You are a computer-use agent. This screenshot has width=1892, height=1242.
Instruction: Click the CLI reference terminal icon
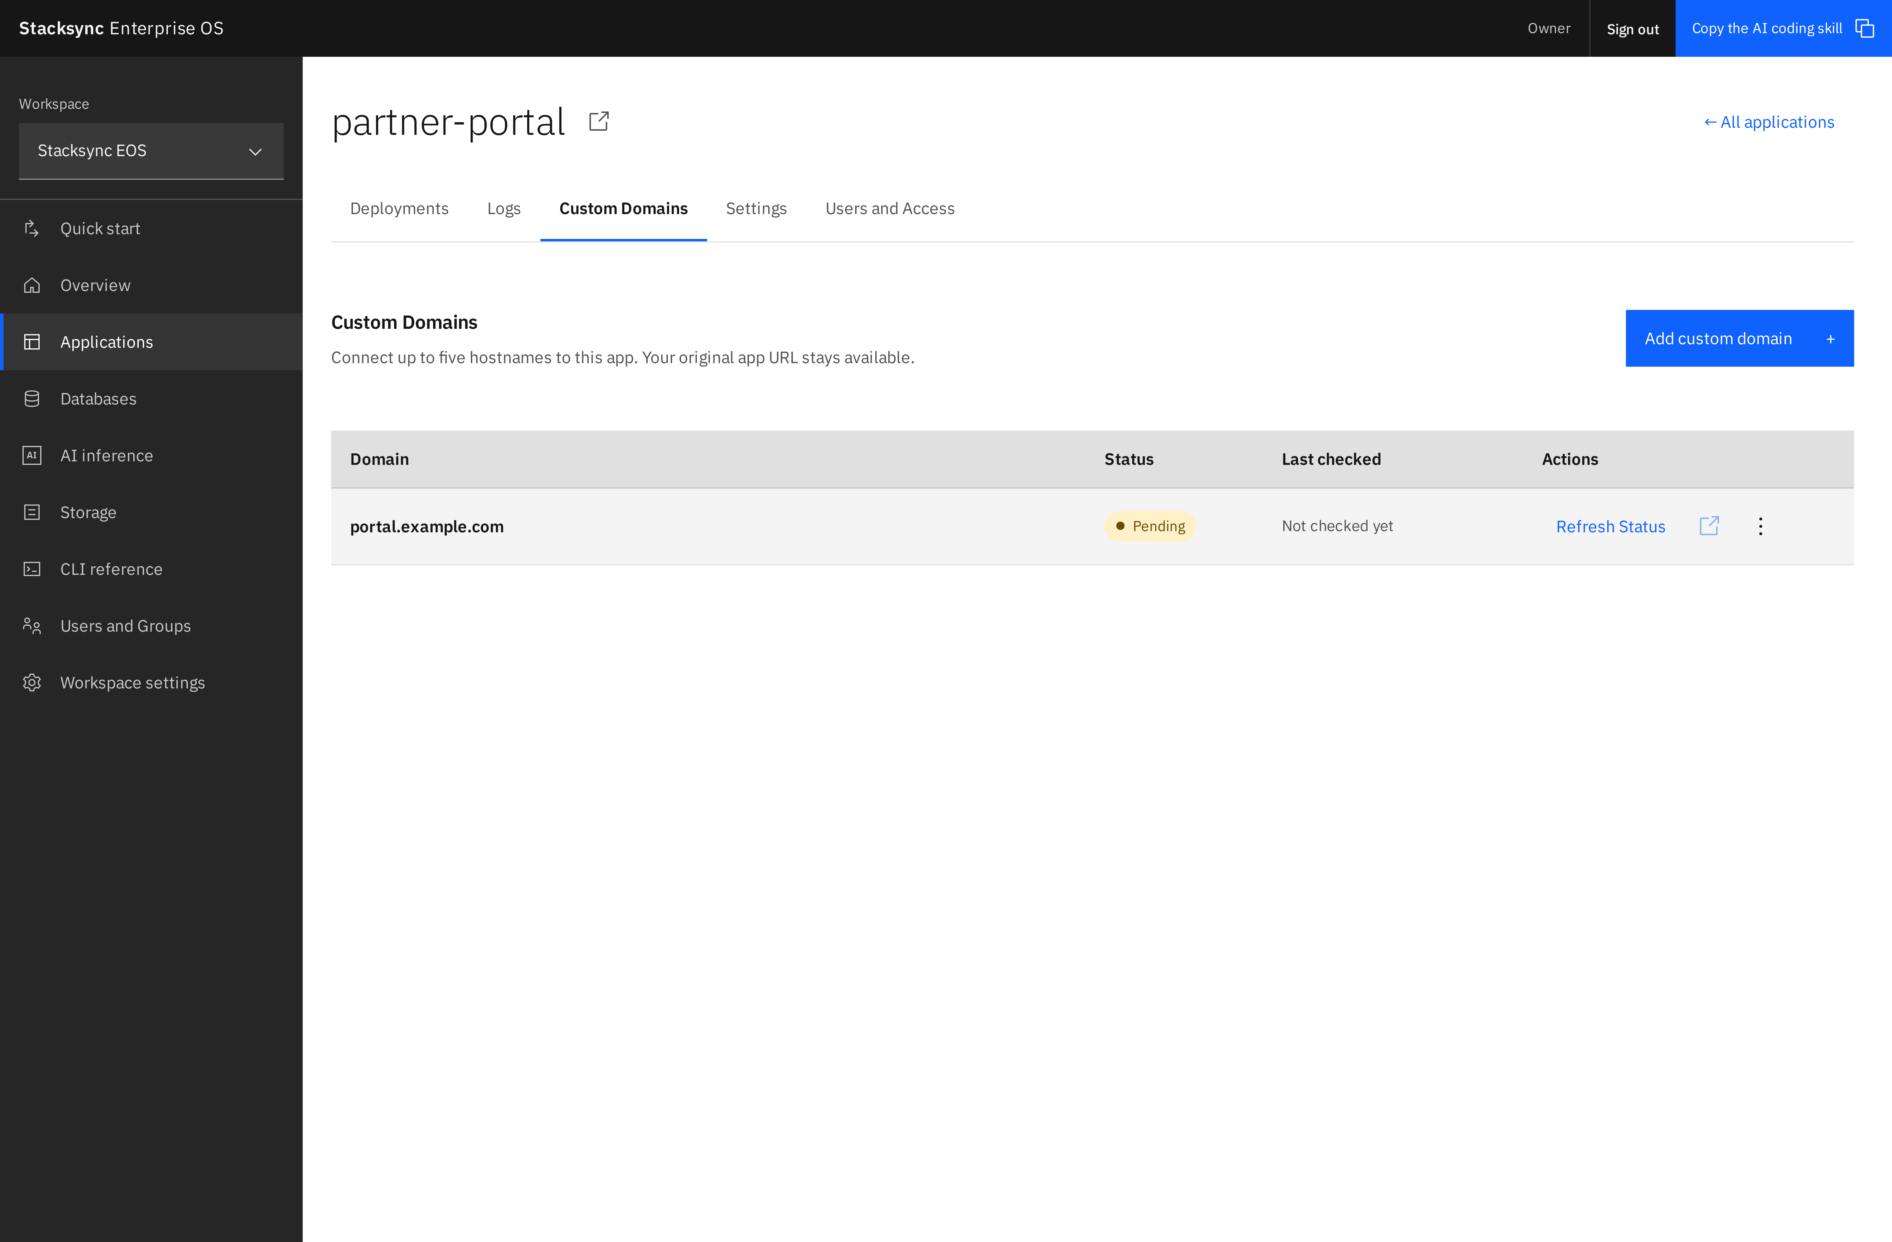[32, 569]
